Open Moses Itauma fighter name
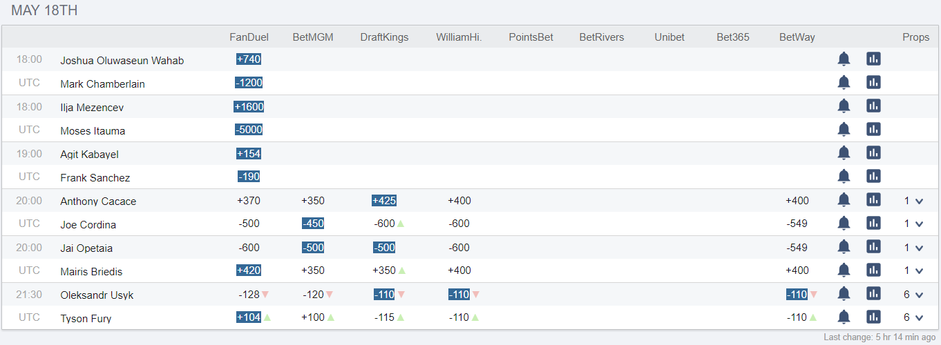Viewport: 941px width, 345px height. [93, 131]
